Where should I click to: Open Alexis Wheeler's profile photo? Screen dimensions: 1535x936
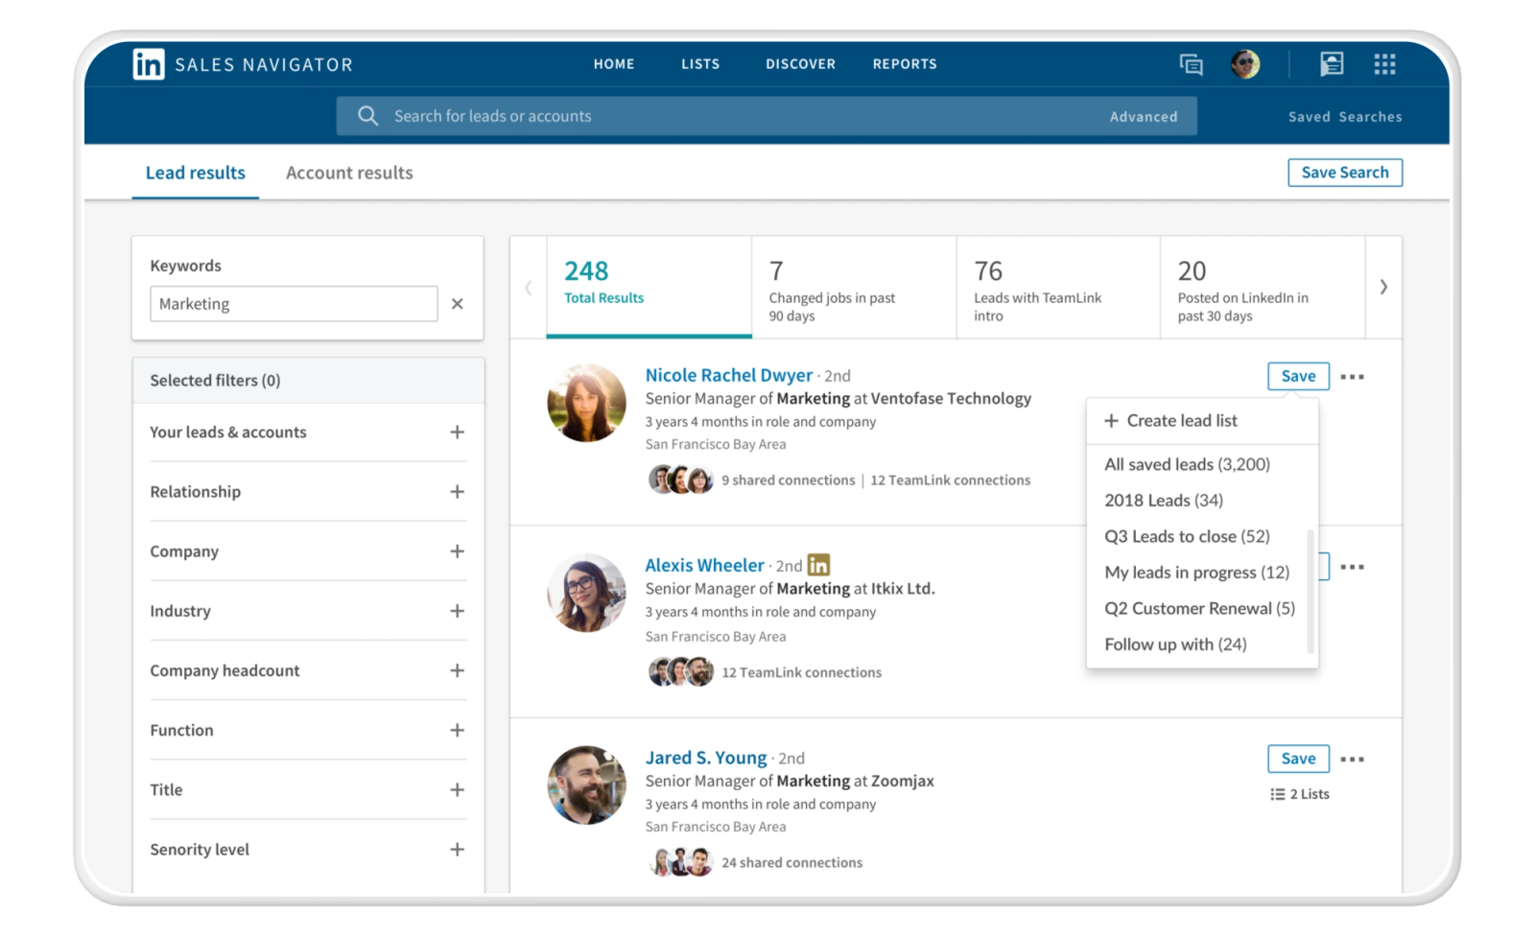pyautogui.click(x=586, y=593)
